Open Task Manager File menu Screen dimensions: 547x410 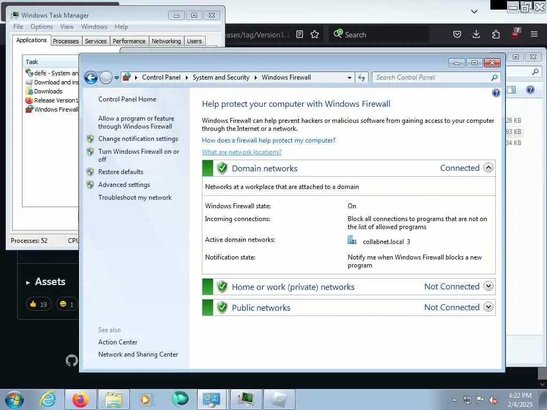point(18,27)
